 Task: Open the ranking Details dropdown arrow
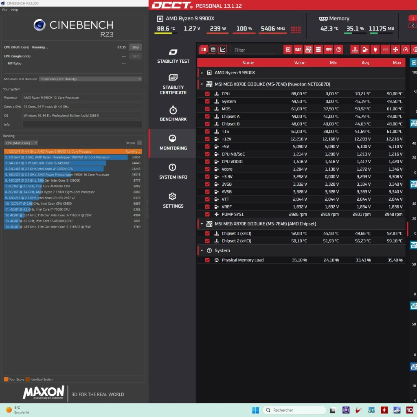click(140, 143)
